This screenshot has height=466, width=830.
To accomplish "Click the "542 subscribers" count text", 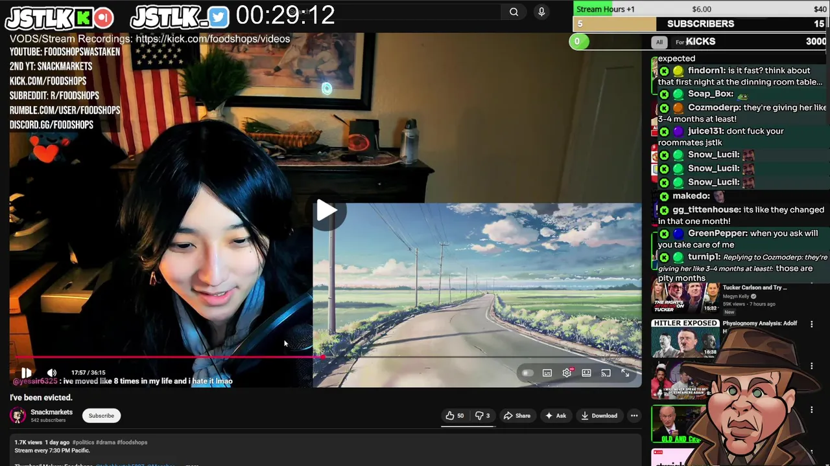I will click(48, 420).
